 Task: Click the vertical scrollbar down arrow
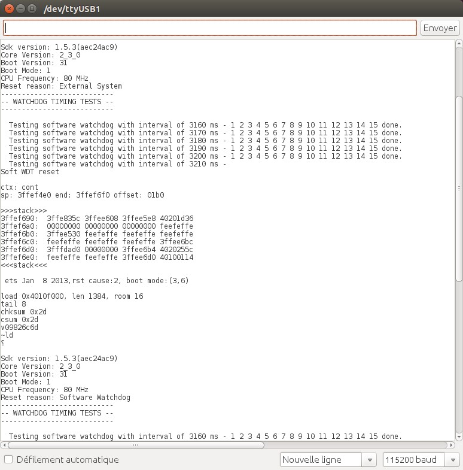click(x=458, y=436)
